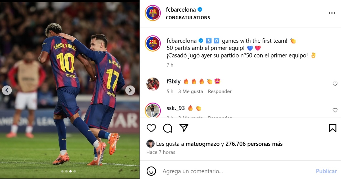Click the ssk._93 commenter avatar
The image size is (341, 179).
tap(153, 110)
